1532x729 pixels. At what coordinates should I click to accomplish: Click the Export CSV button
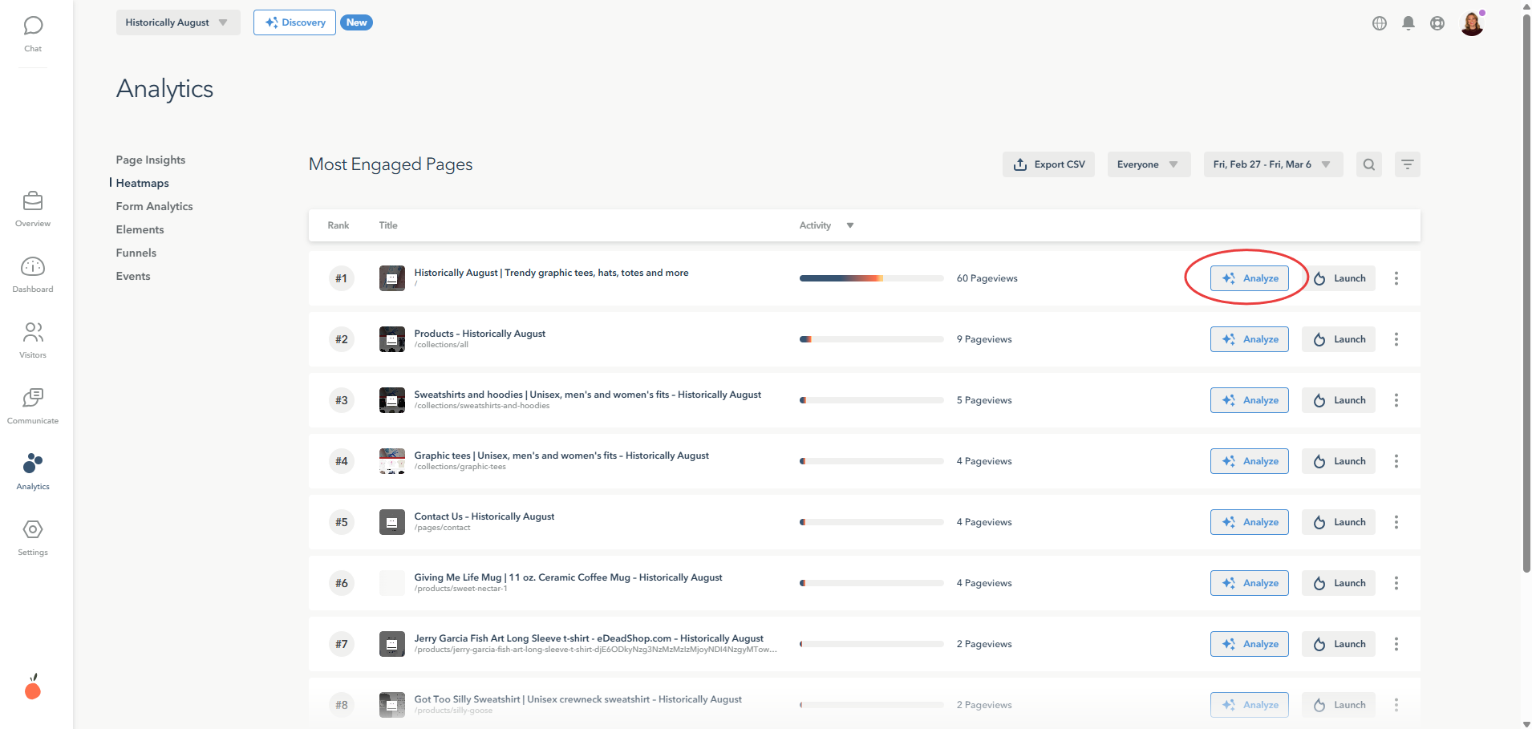coord(1048,164)
